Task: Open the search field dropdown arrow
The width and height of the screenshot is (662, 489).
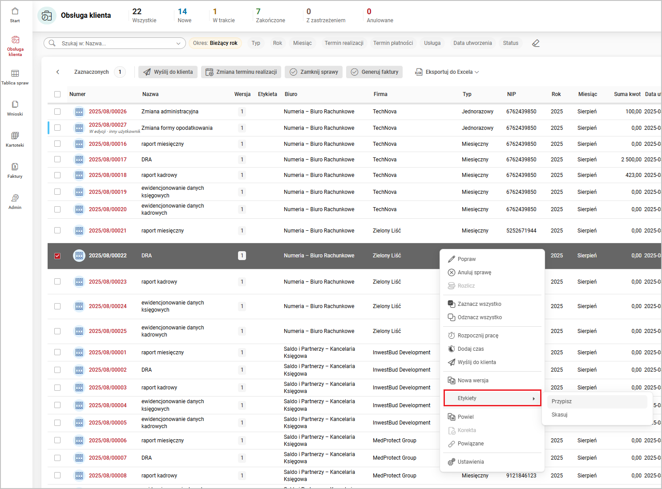Action: (x=178, y=44)
